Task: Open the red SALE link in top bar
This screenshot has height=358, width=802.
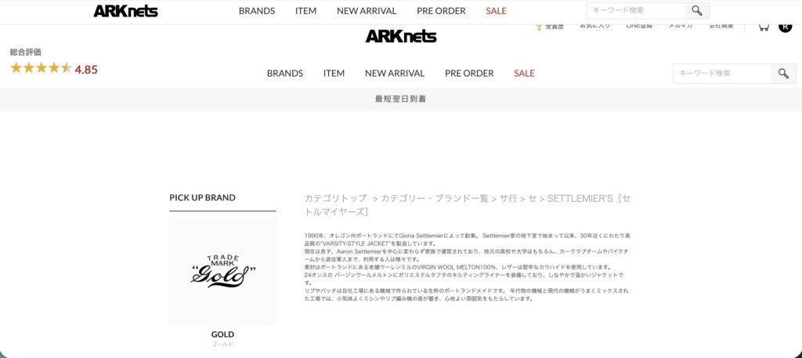Action: [x=496, y=11]
